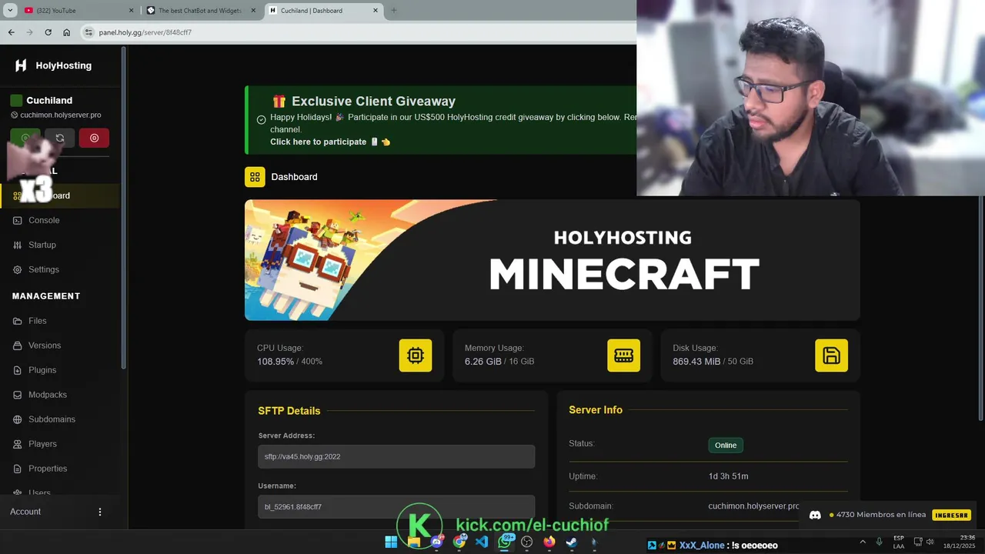This screenshot has height=554, width=985.
Task: Open Discord from the taskbar
Action: [x=436, y=542]
